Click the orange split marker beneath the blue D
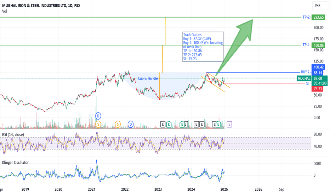This screenshot has height=194, width=330. coord(98,125)
